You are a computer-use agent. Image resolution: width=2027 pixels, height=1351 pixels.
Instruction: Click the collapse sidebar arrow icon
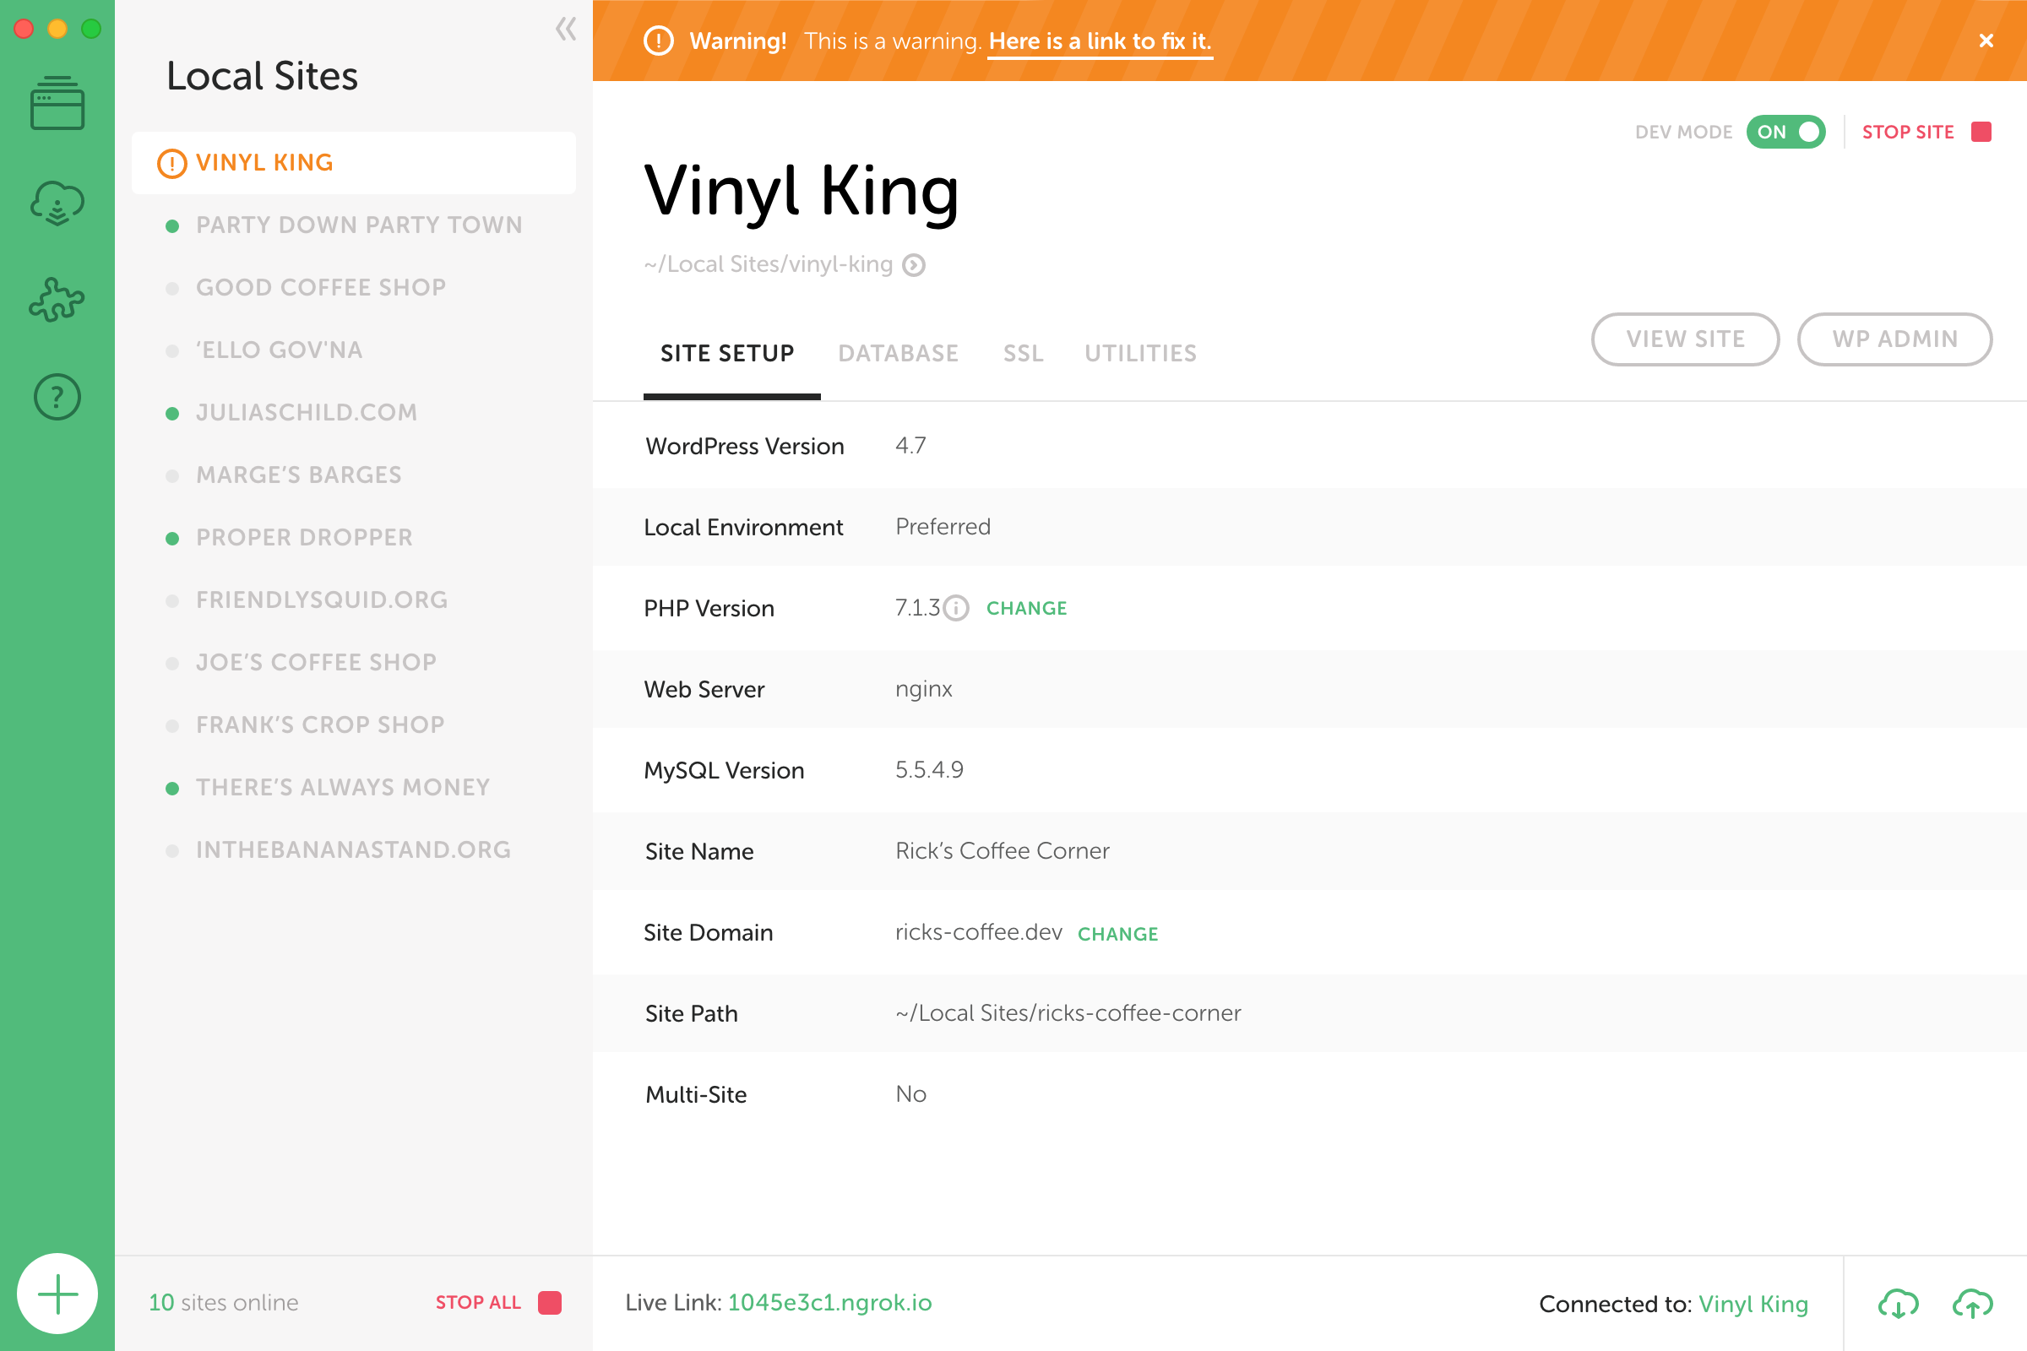coord(566,29)
